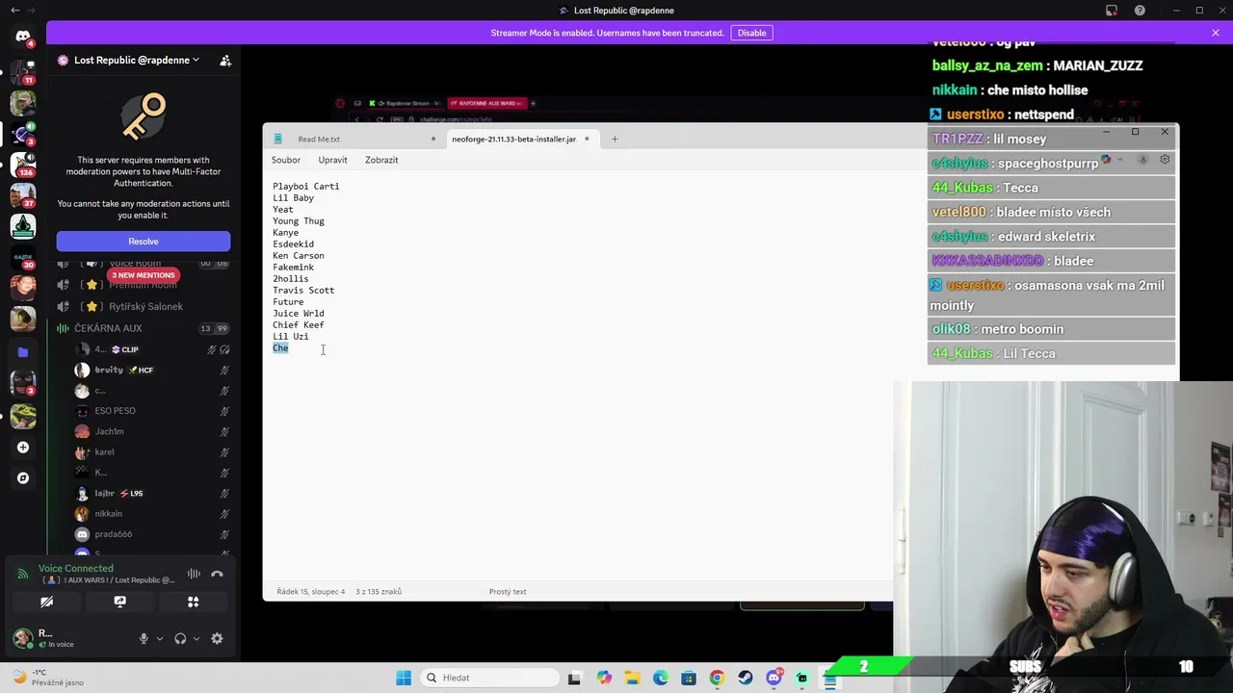
Task: Open Task View on the taskbar
Action: click(574, 678)
